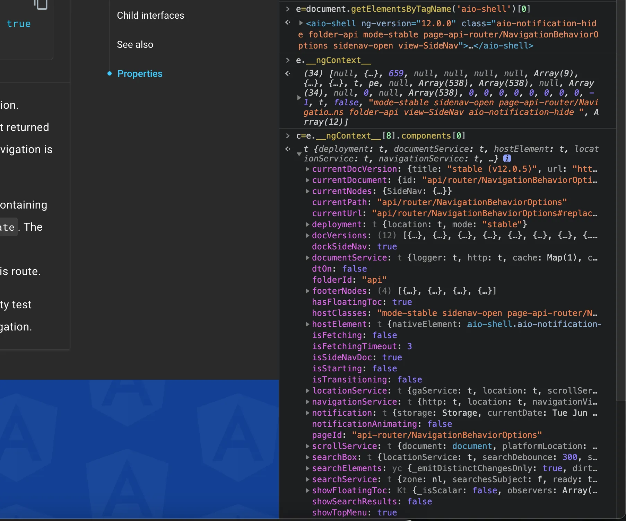Expand the footerNodes array

pos(307,291)
